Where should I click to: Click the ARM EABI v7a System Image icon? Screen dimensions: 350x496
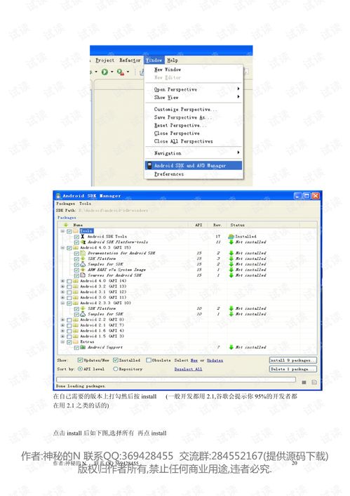click(83, 270)
